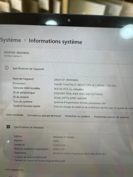Click the Nom de l'appareil label
The image size is (133, 177).
pos(23,79)
